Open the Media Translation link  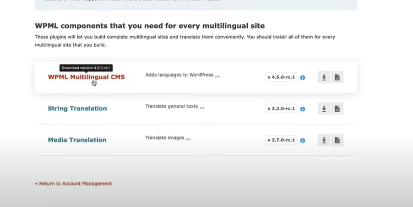(77, 140)
